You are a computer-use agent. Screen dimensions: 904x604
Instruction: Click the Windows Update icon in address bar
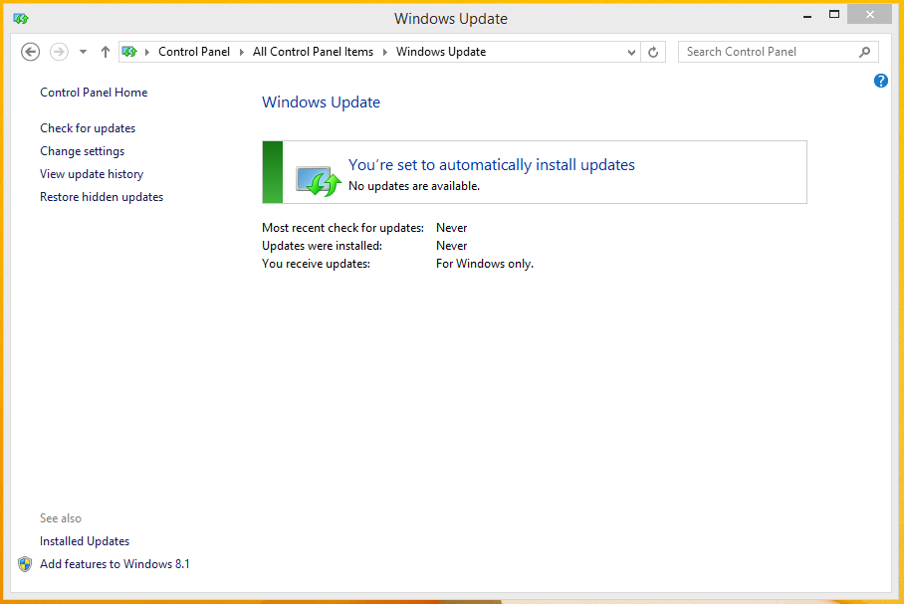pos(129,52)
